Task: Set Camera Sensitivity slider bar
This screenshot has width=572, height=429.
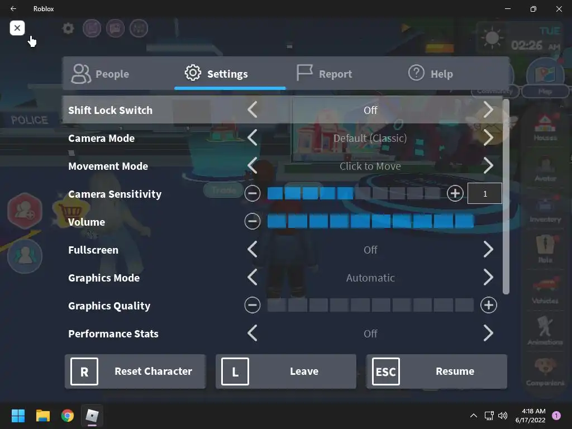Action: [x=354, y=193]
